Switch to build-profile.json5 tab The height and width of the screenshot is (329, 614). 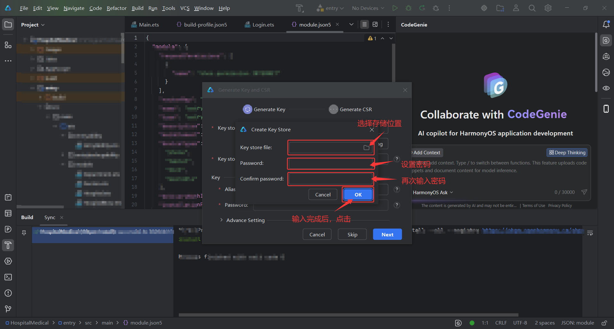point(202,25)
